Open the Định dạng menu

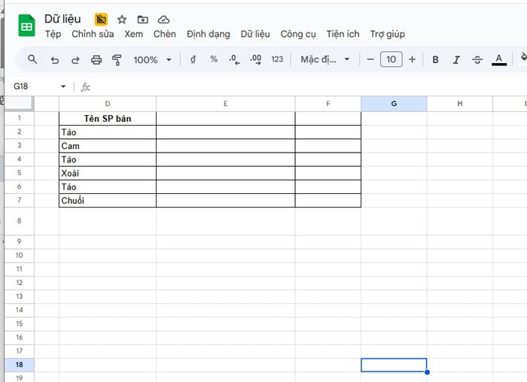209,34
